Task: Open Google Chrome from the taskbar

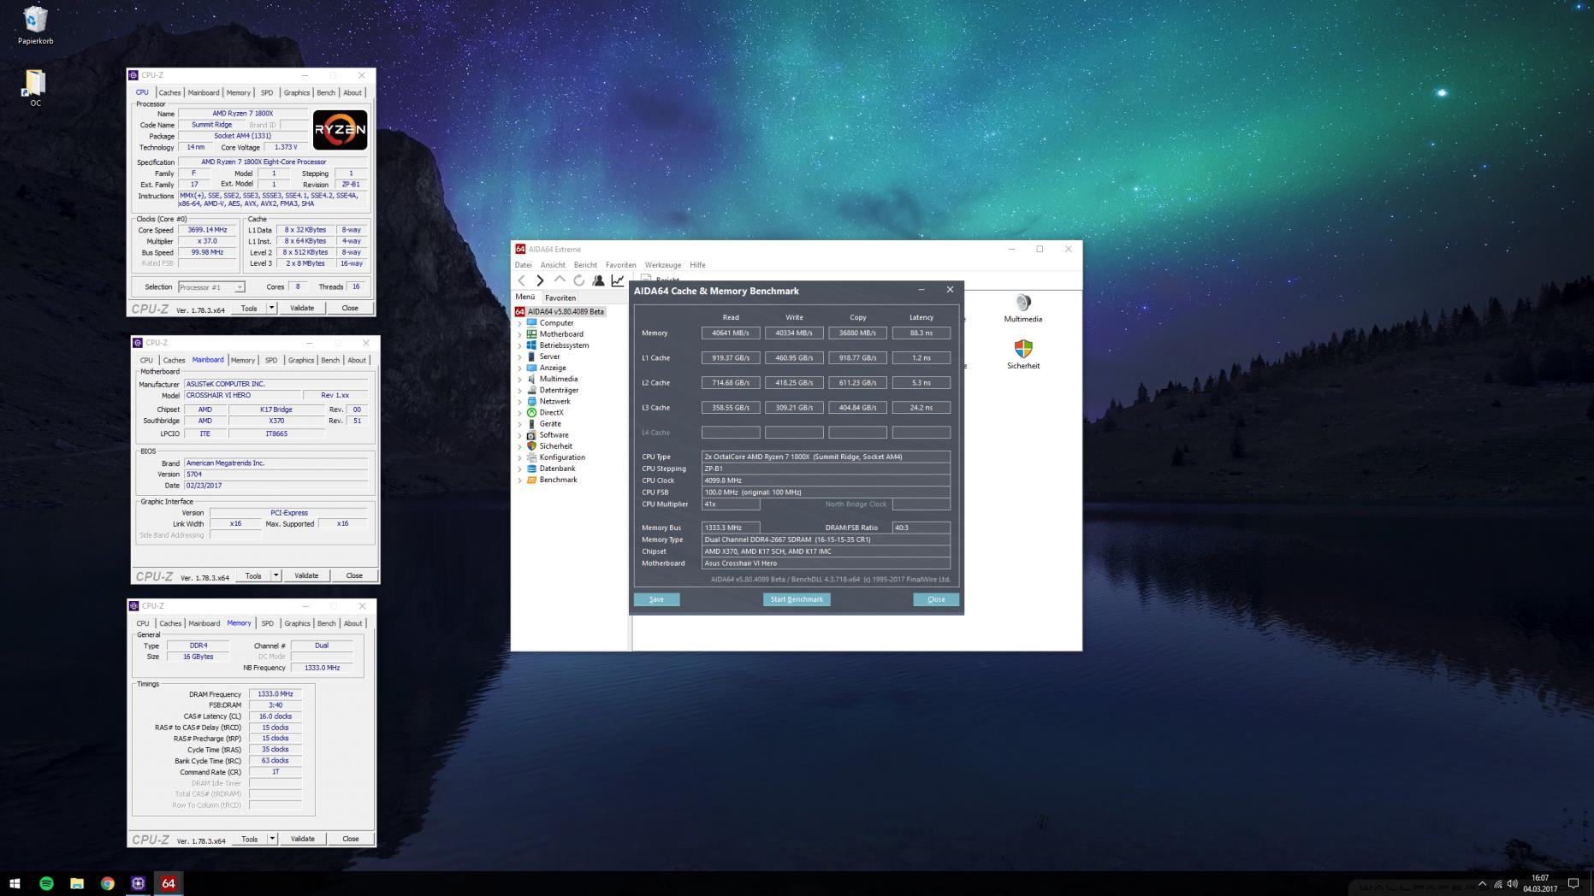Action: click(x=108, y=883)
